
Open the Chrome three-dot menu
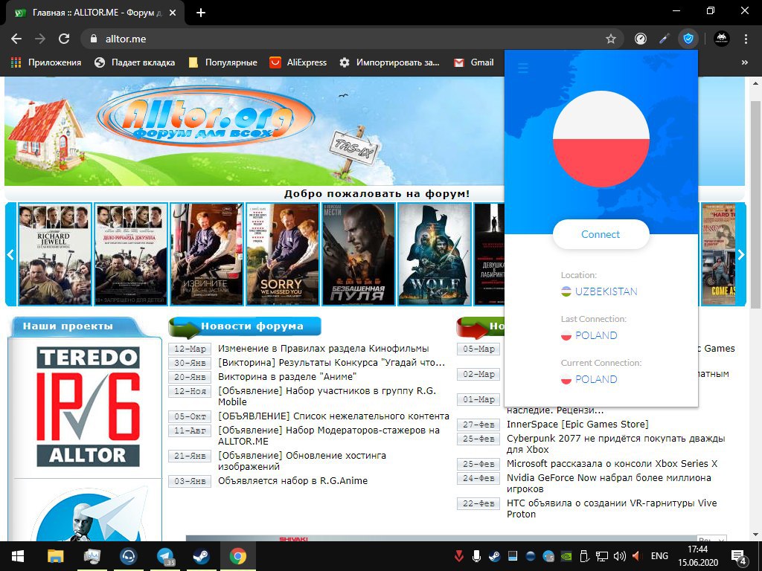pos(746,39)
